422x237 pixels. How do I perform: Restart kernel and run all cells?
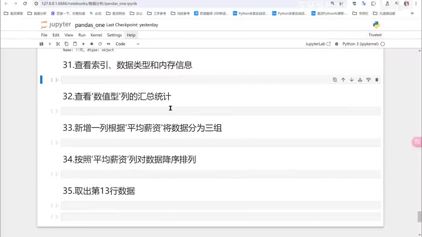click(x=108, y=44)
